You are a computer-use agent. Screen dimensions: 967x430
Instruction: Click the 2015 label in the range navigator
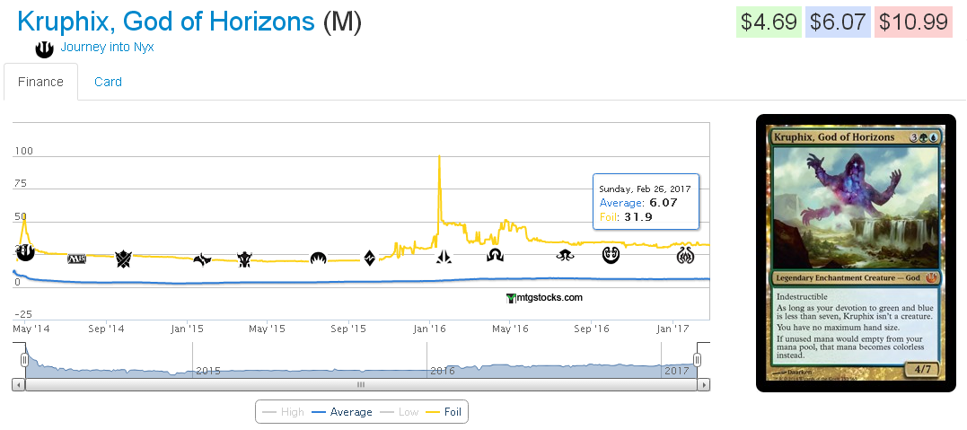pos(207,372)
